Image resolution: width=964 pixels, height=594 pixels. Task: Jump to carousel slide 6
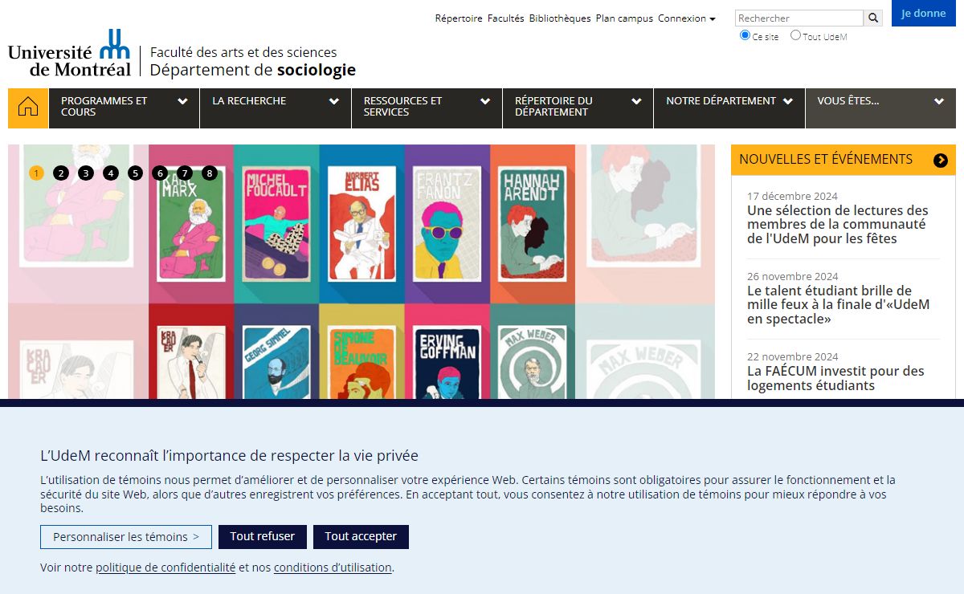(160, 173)
